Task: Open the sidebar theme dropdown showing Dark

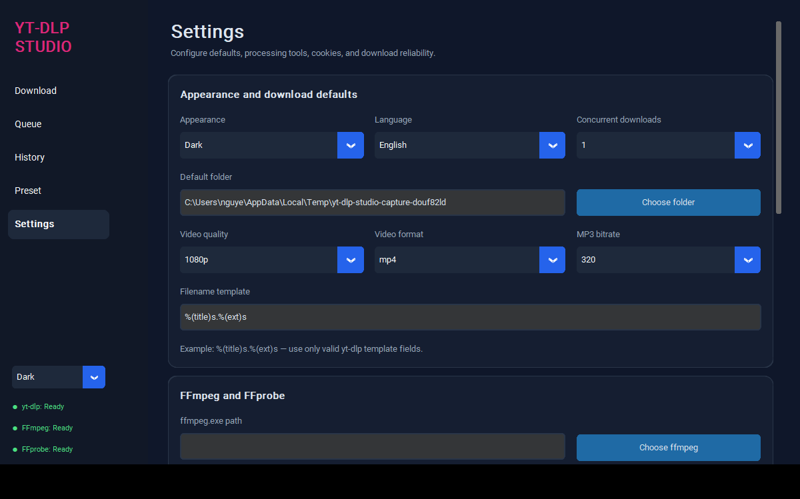Action: coord(59,377)
